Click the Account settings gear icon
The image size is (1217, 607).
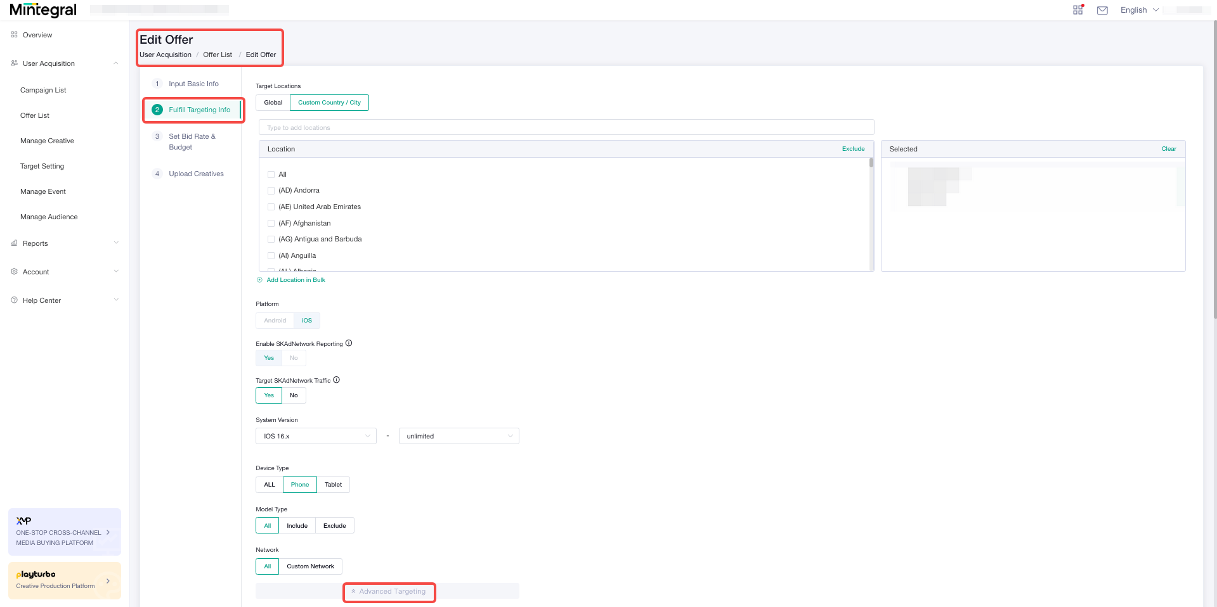coord(14,271)
